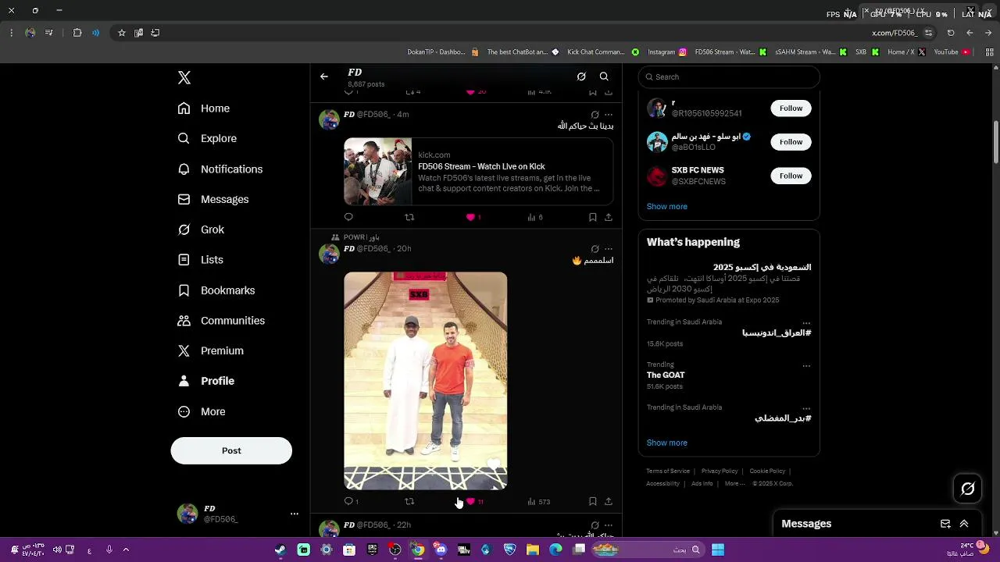1000x562 pixels.
Task: Open Explore in sidebar
Action: tap(207, 138)
